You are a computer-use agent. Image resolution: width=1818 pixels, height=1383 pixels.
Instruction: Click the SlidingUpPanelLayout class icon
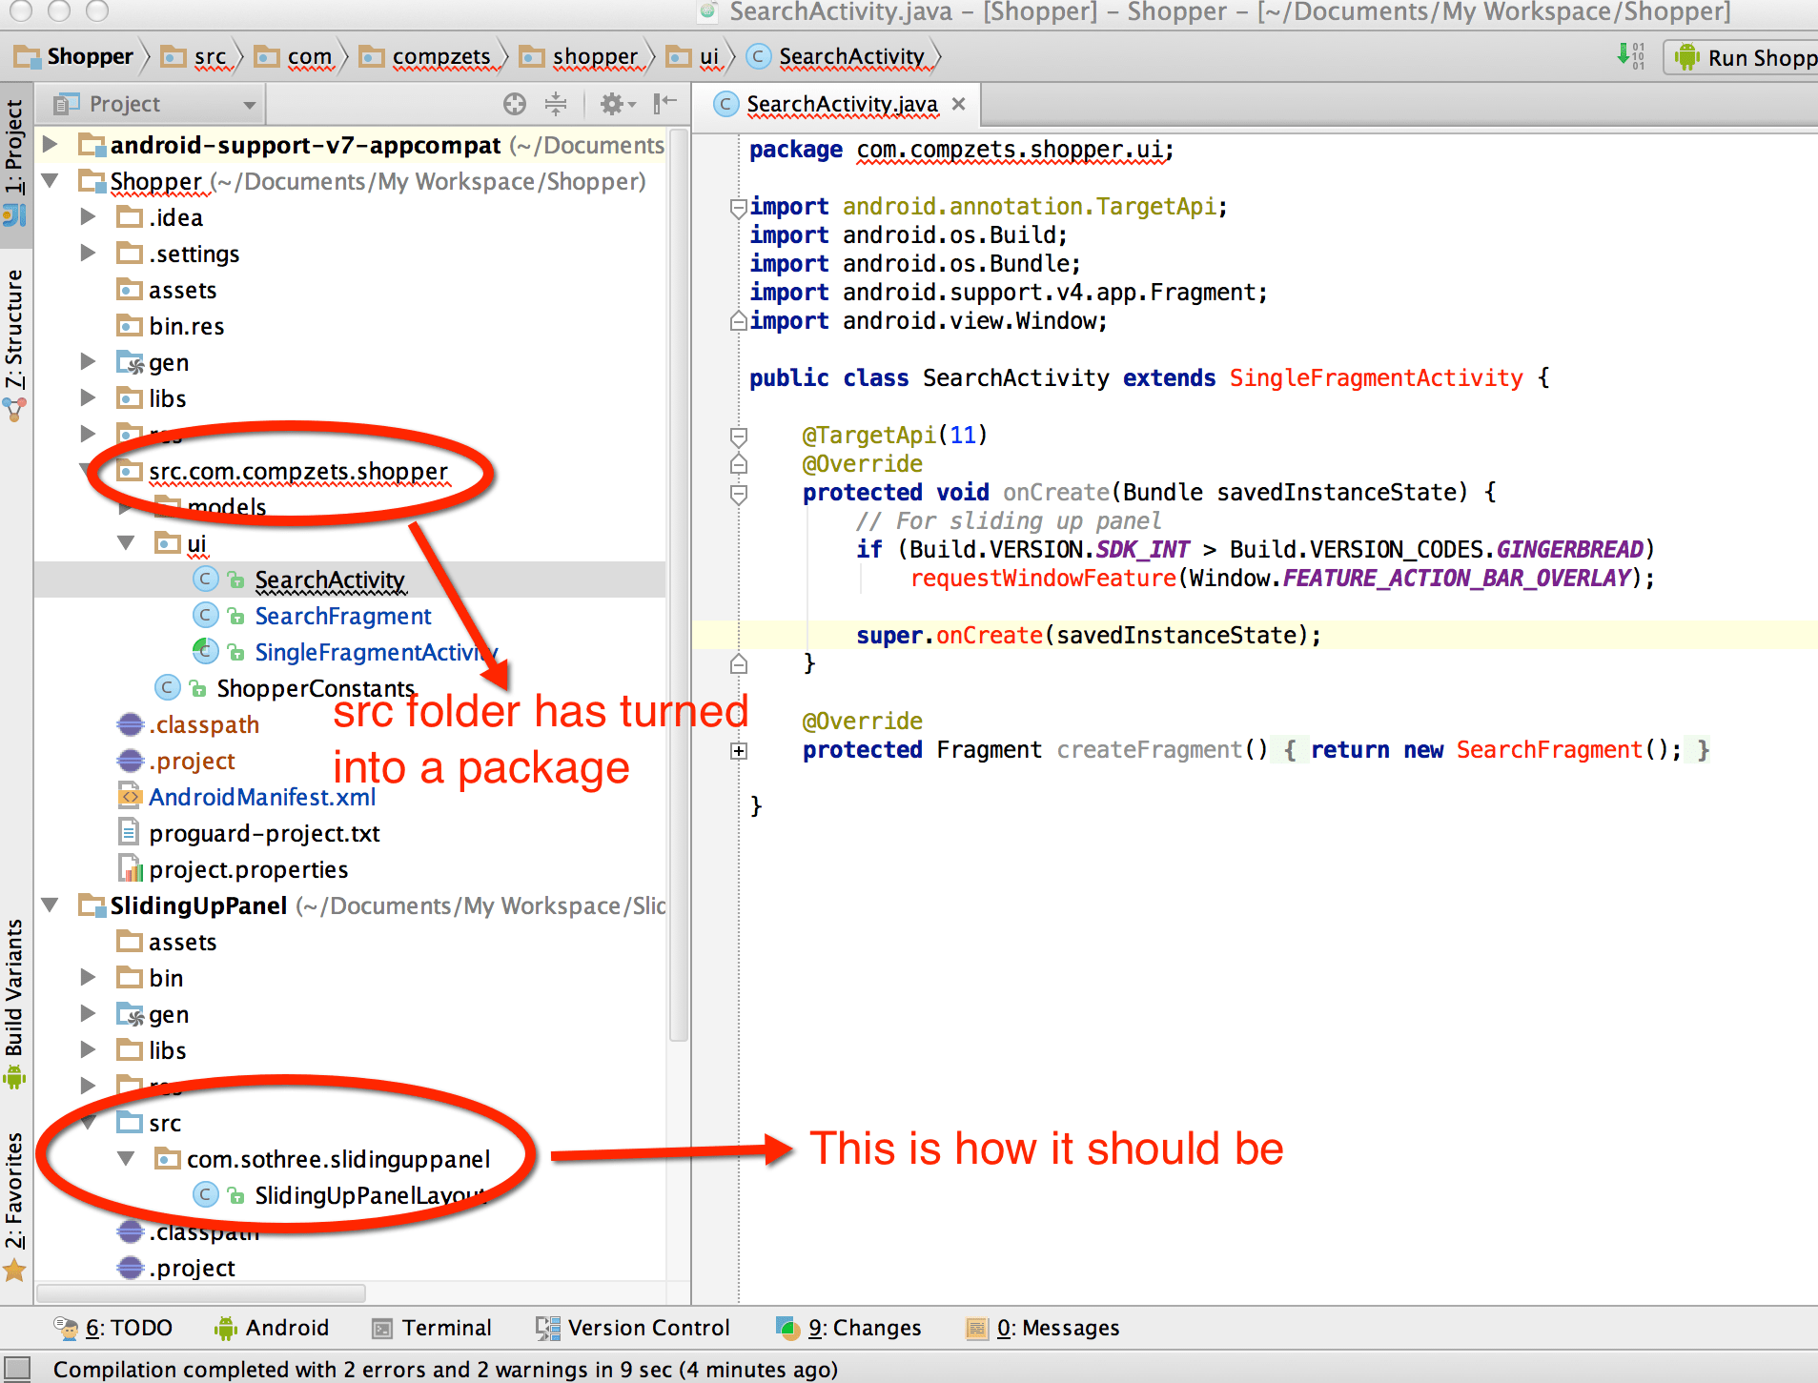click(205, 1194)
